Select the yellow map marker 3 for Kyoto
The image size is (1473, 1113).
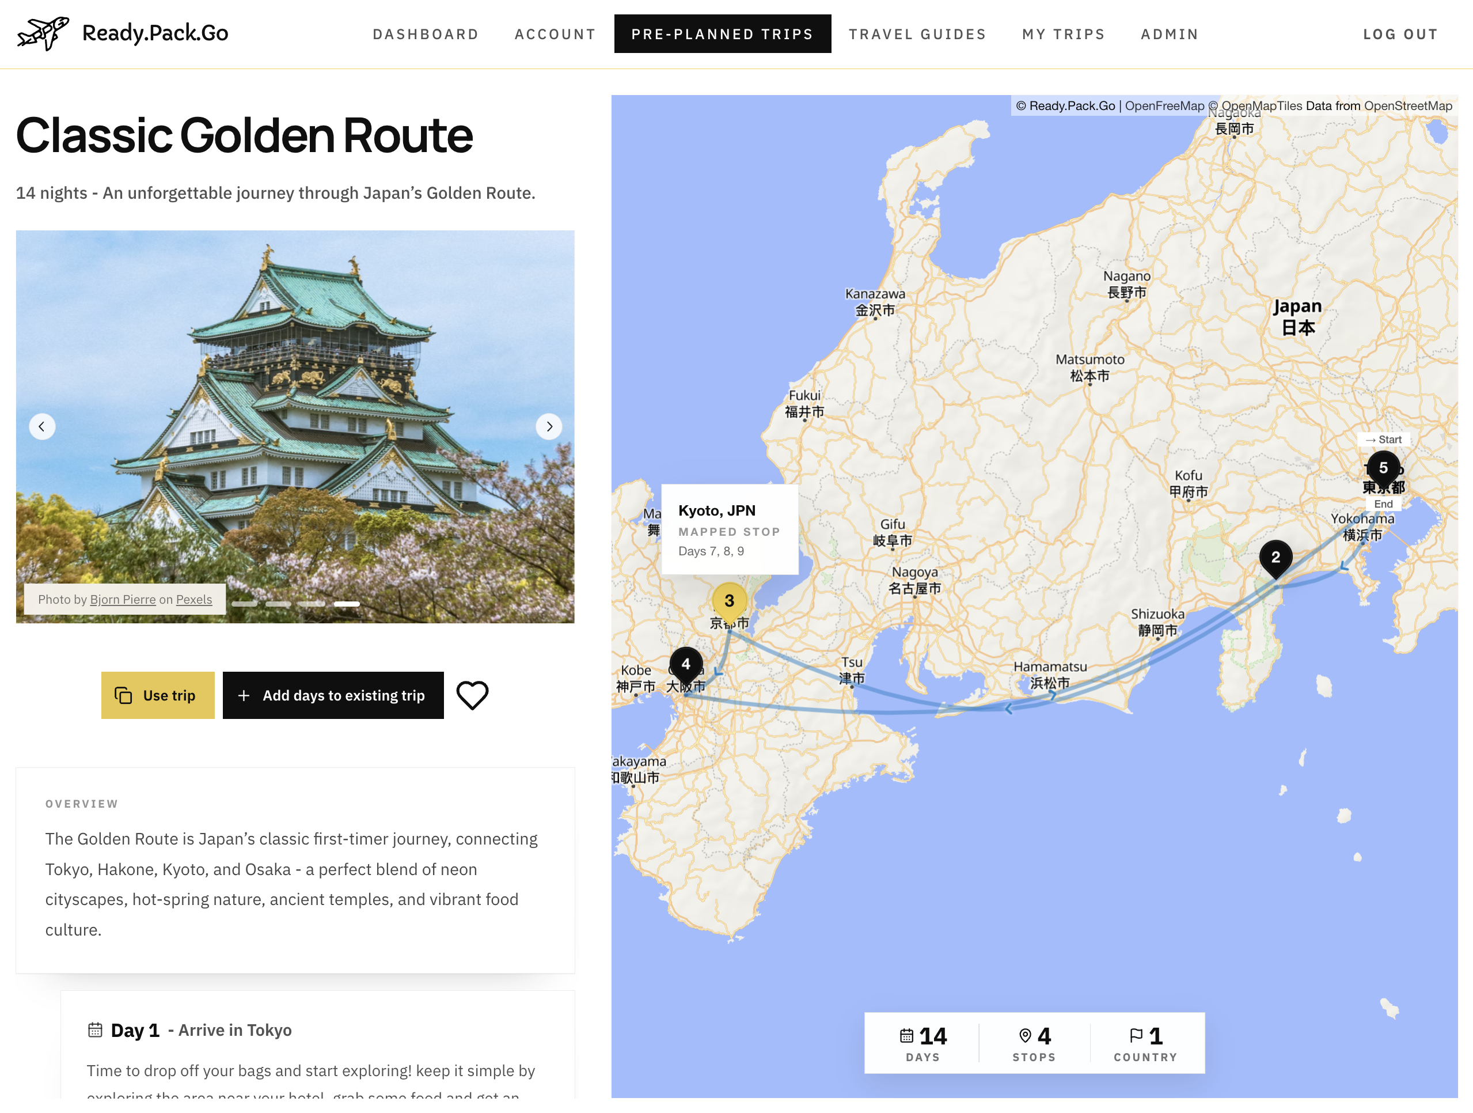[x=729, y=603]
